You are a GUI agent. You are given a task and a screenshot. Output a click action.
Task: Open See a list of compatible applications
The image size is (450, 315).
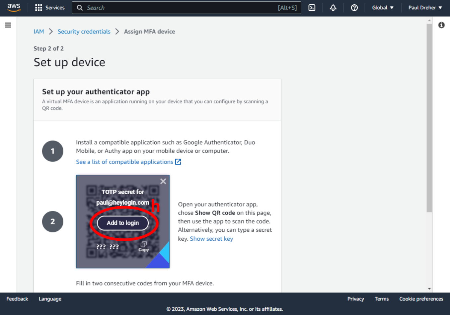[124, 162]
